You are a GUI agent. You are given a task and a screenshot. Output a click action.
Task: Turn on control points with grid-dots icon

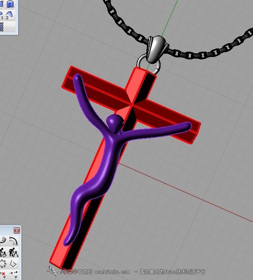(x=2, y=27)
